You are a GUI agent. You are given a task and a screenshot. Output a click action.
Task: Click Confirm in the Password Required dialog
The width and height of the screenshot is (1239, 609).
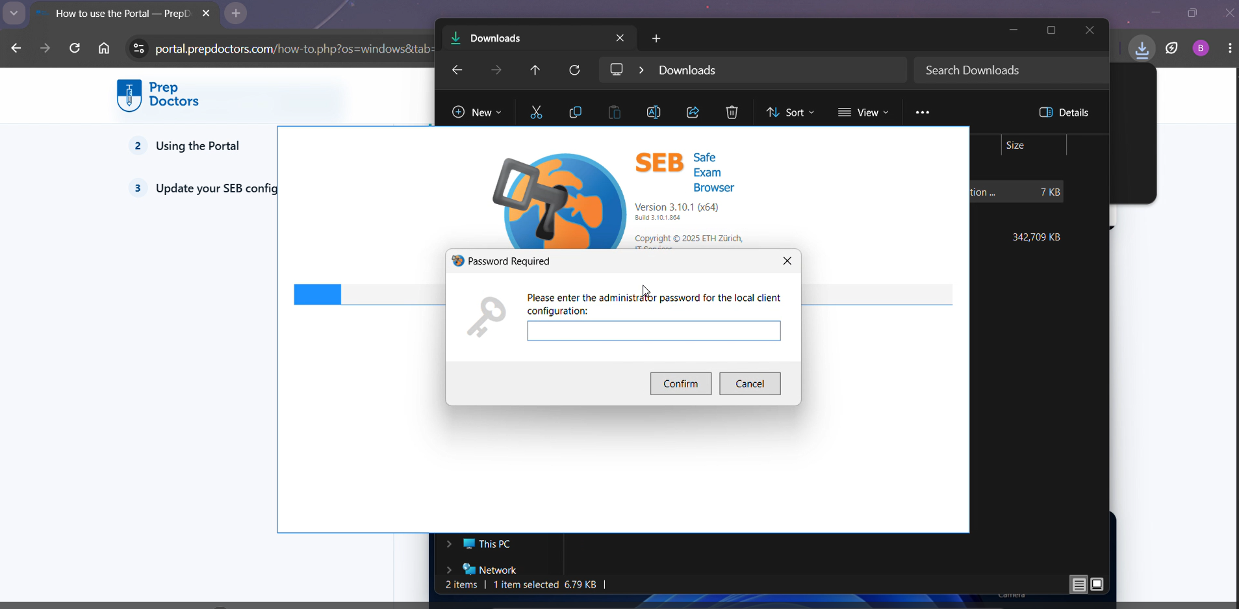coord(680,383)
